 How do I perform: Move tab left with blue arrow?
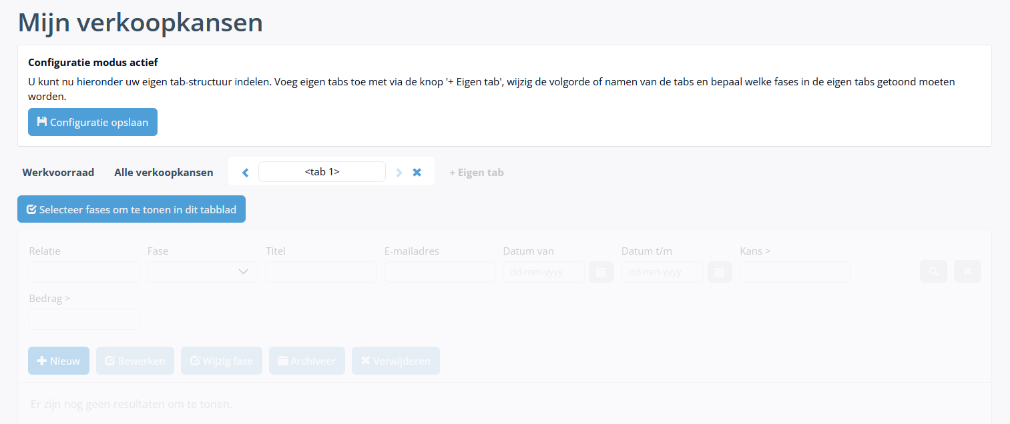[x=245, y=173]
